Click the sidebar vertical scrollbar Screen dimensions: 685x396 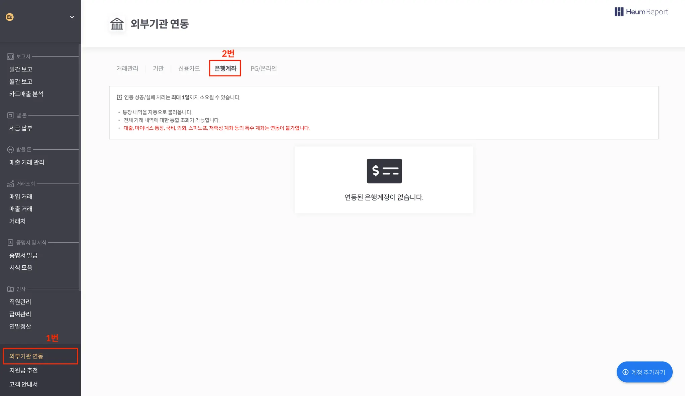(x=80, y=167)
